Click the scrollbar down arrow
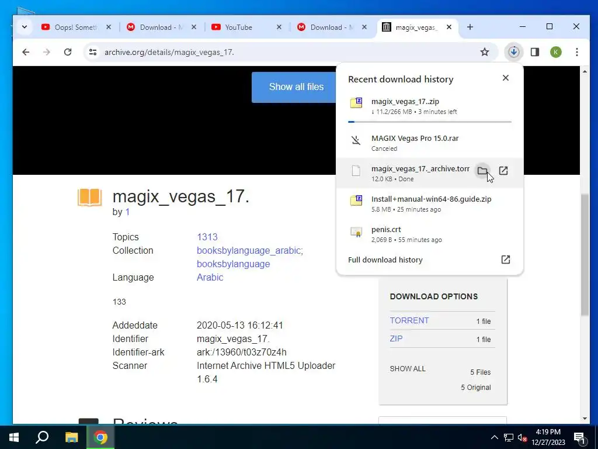 coord(585,419)
